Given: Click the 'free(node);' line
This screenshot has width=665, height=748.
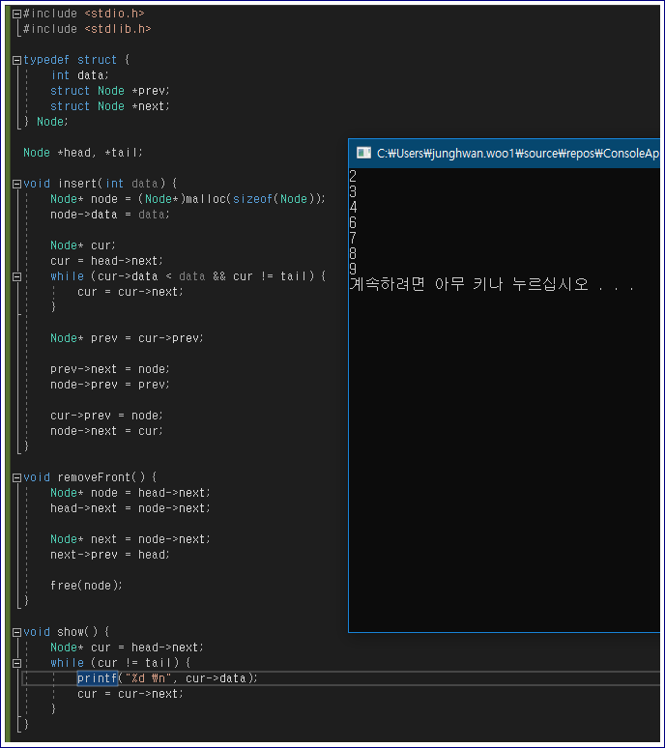Looking at the screenshot, I should 86,586.
